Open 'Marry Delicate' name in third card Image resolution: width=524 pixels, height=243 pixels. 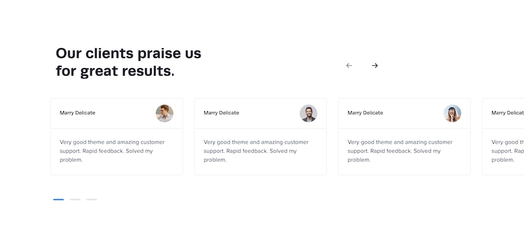click(365, 113)
